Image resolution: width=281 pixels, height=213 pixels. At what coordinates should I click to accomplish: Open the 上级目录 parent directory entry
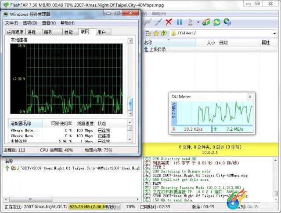[155, 49]
